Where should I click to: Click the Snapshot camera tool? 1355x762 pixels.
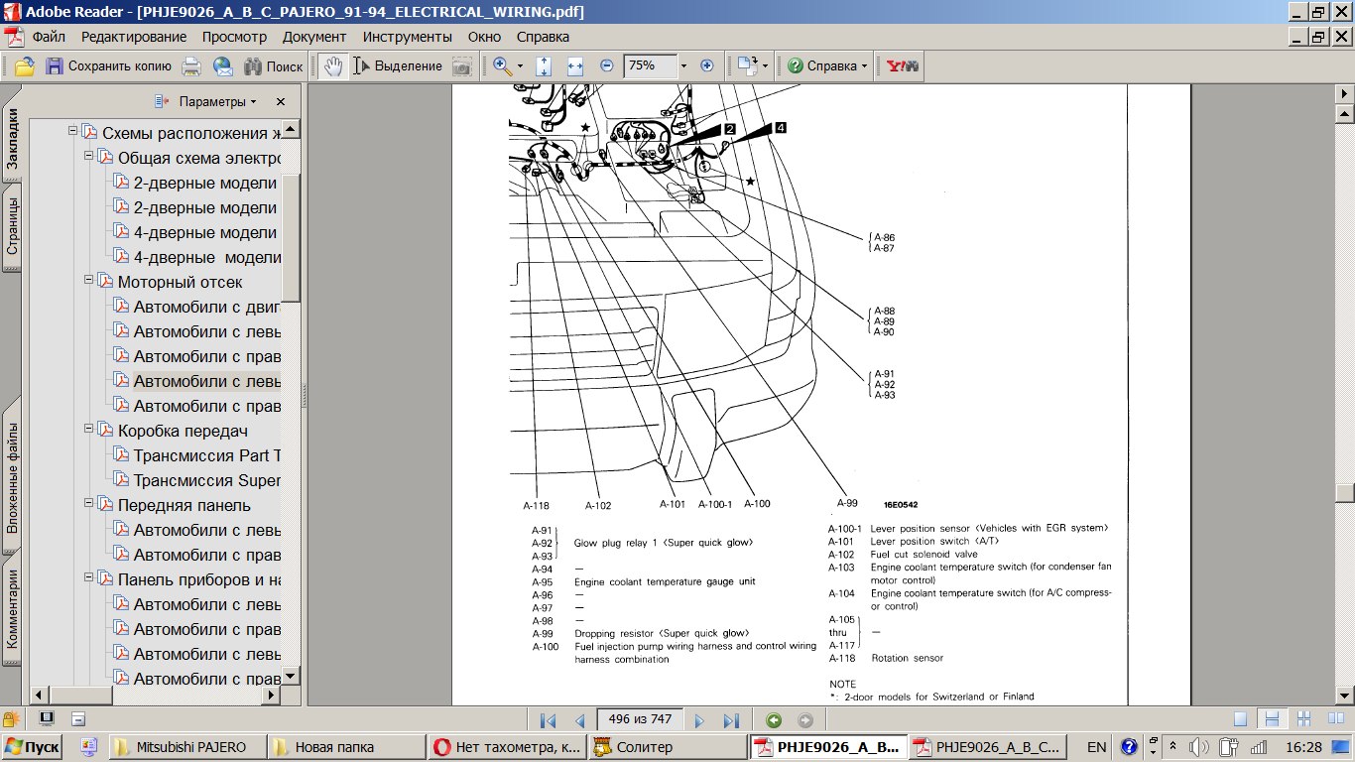(462, 66)
